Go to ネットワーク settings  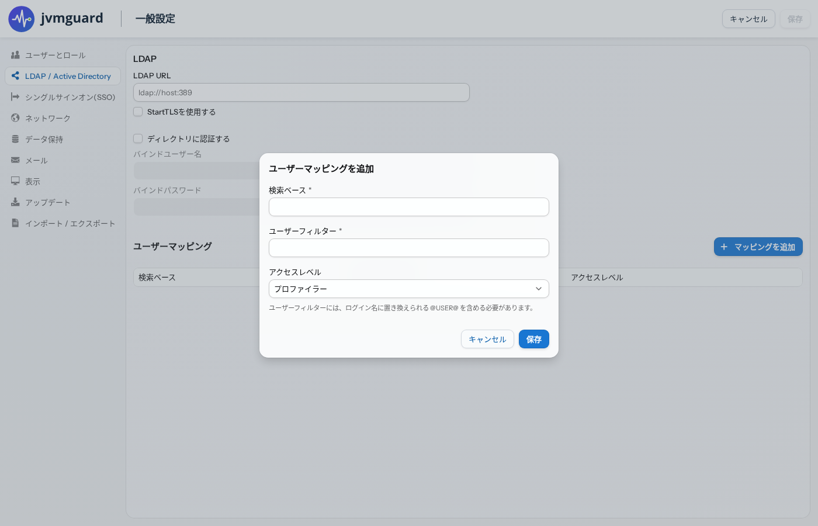click(x=63, y=118)
